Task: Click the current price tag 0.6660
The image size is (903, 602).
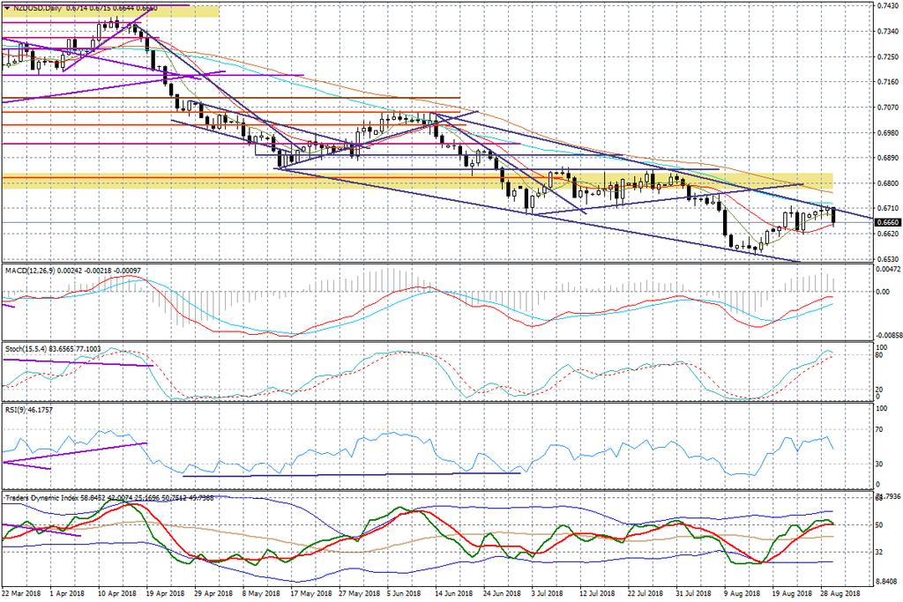Action: click(887, 222)
